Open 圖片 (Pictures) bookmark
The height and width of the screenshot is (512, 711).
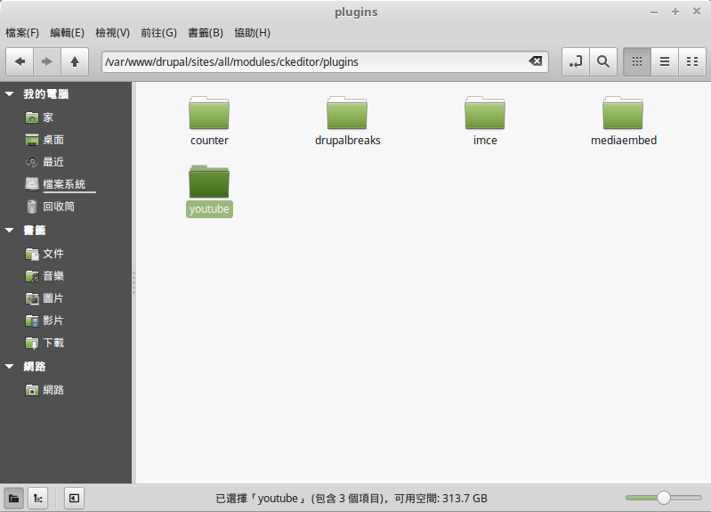coord(44,298)
